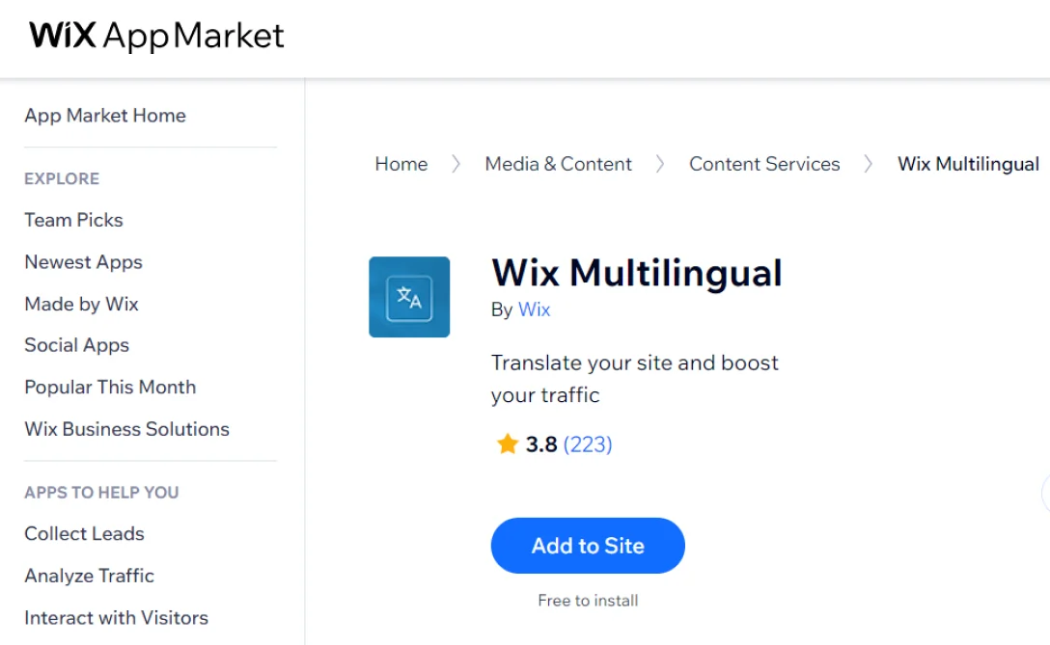Select Analyze Traffic in the sidebar
Image resolution: width=1050 pixels, height=645 pixels.
89,576
